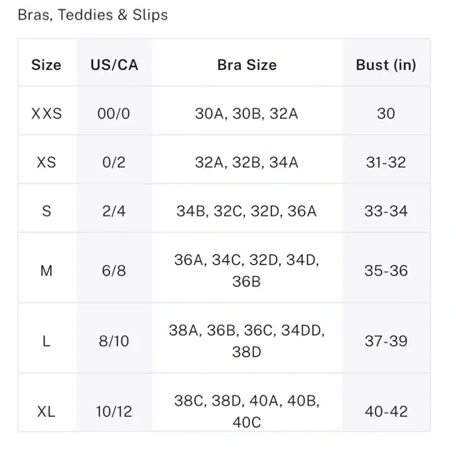Viewport: 456px width, 456px height.
Task: Click the L size row label
Action: pyautogui.click(x=46, y=341)
